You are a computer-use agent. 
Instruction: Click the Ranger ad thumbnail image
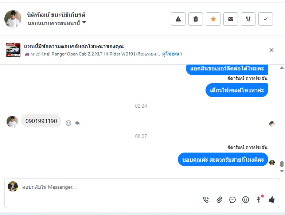point(13,50)
